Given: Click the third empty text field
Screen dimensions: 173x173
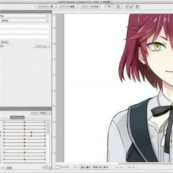Looking at the screenshot, I should point(24,37).
